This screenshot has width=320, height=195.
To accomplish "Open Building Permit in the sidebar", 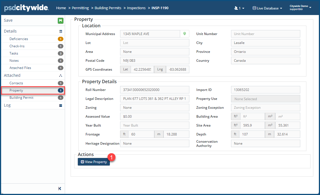I will (33, 98).
